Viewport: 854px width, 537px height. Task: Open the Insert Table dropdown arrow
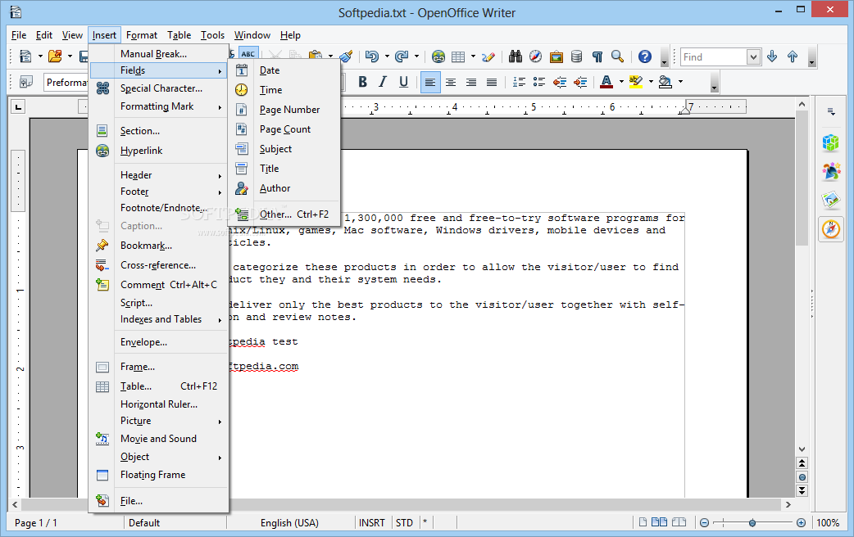473,56
